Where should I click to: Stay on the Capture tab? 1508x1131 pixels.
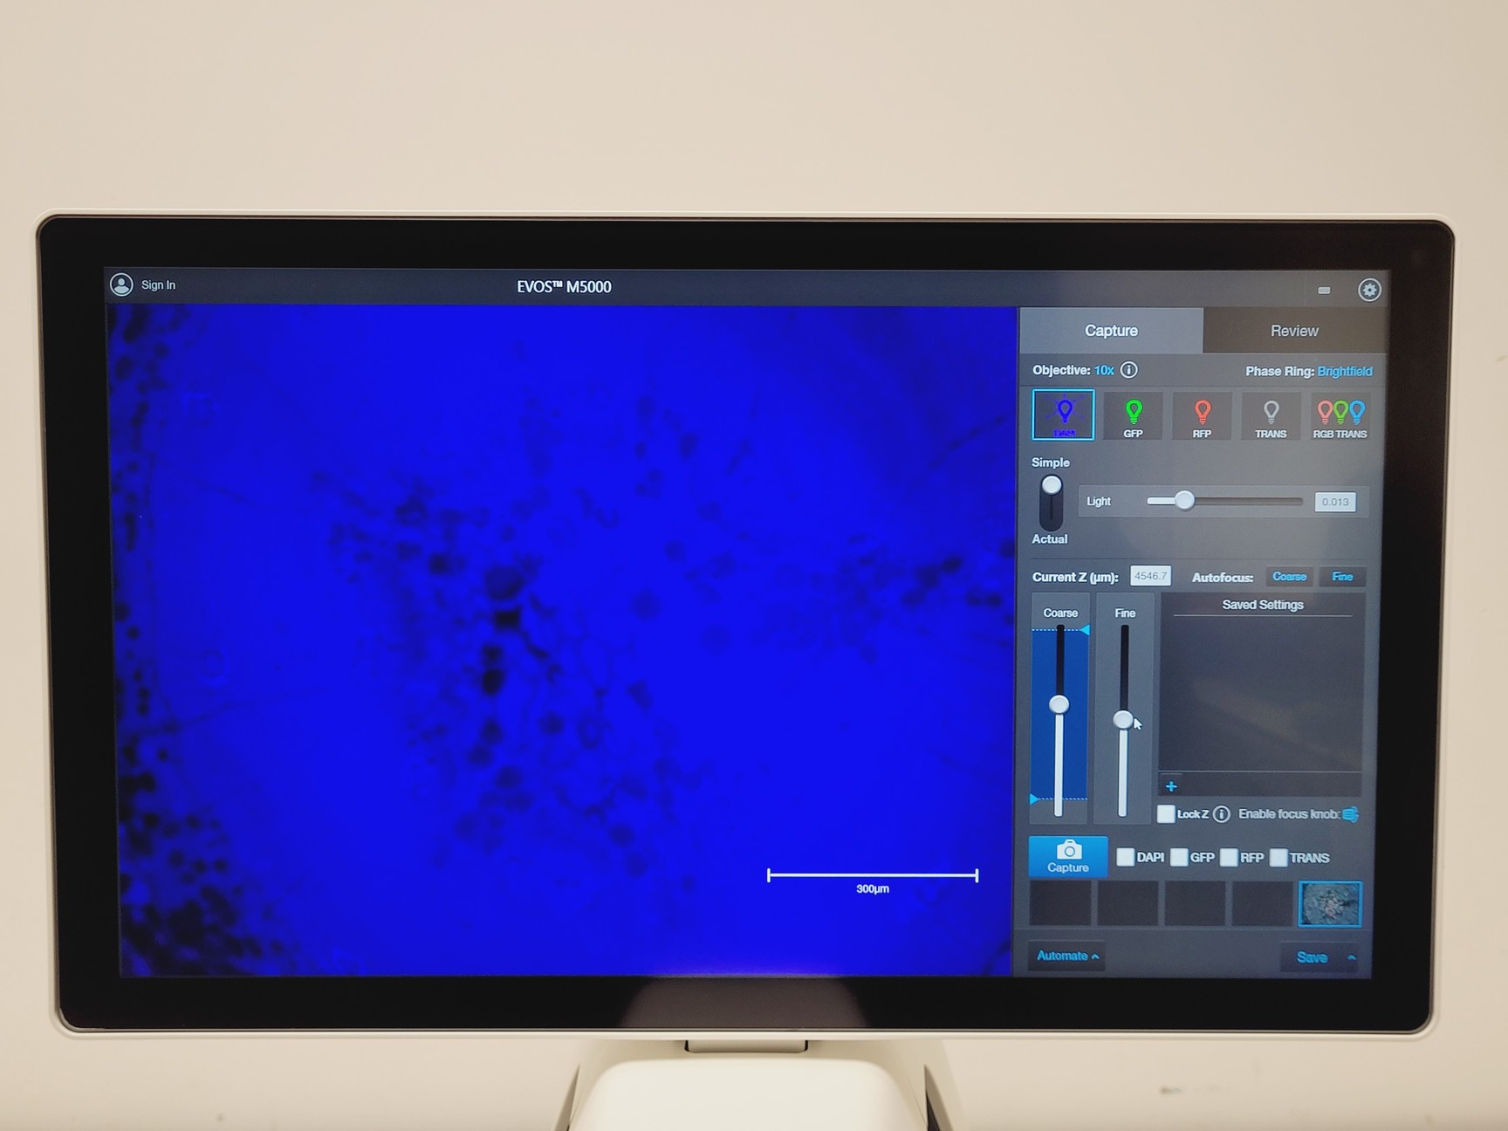(x=1111, y=331)
